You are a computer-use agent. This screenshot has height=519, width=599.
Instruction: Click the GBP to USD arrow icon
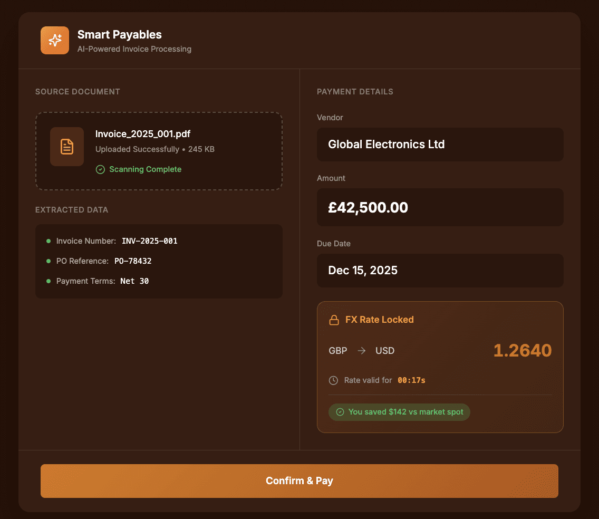361,351
